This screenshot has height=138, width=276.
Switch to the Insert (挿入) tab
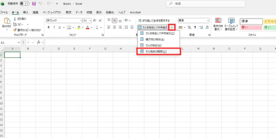coord(26,12)
